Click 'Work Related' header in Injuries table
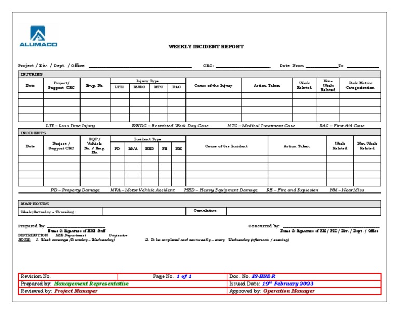The image size is (399, 309). (304, 85)
